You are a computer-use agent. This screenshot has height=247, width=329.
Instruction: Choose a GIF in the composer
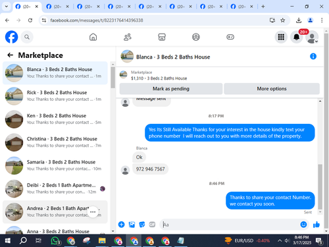[x=152, y=225]
